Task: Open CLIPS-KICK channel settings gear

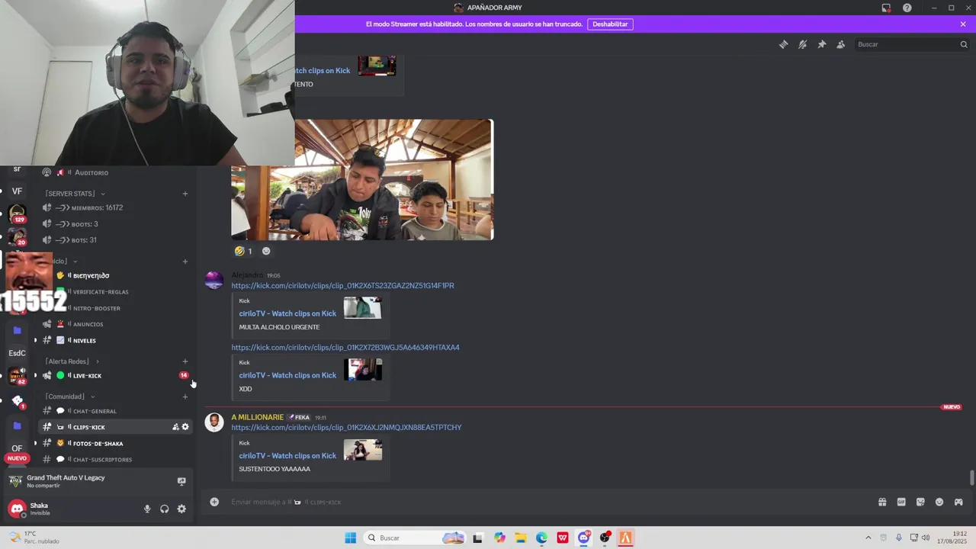Action: pyautogui.click(x=185, y=427)
